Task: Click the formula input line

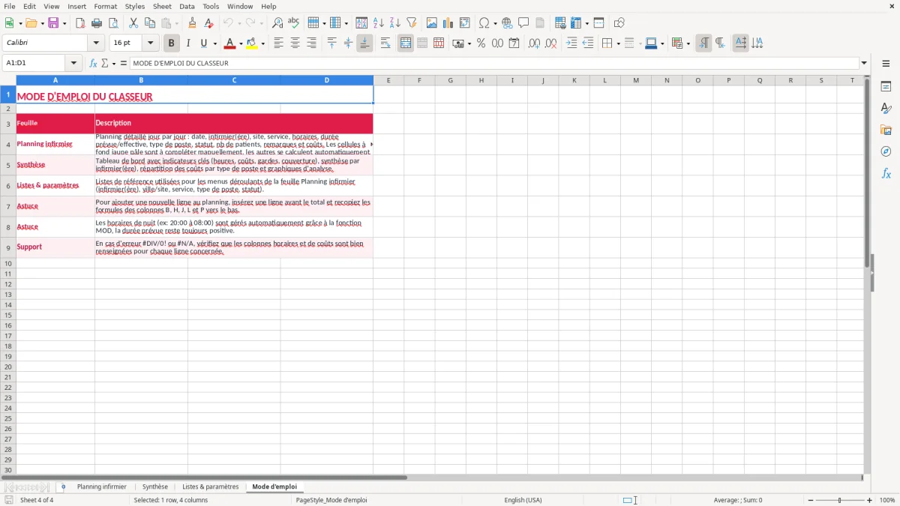Action: 493,64
